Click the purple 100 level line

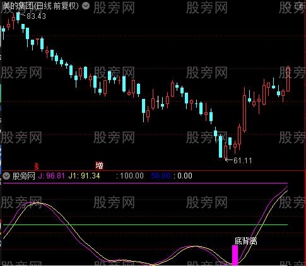click(x=145, y=183)
